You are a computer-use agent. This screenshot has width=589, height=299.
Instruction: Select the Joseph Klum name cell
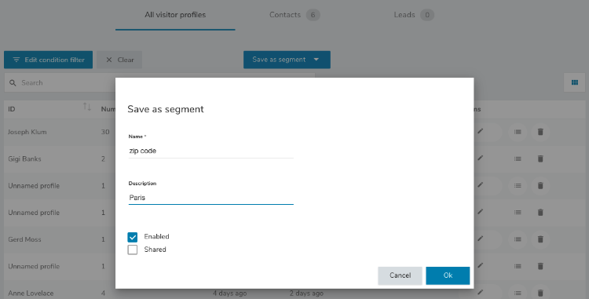click(27, 132)
